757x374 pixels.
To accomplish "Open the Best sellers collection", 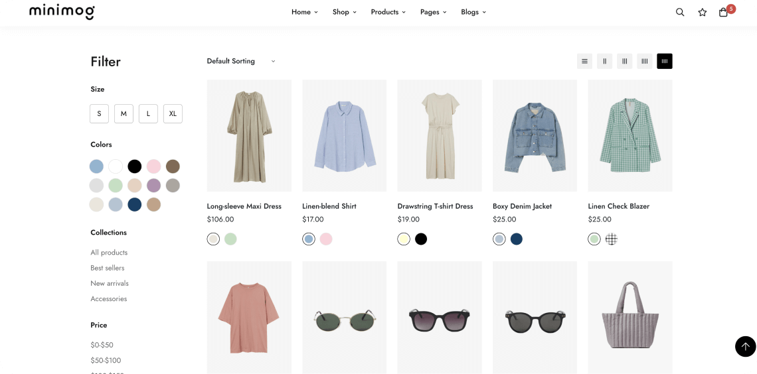I will pyautogui.click(x=107, y=268).
